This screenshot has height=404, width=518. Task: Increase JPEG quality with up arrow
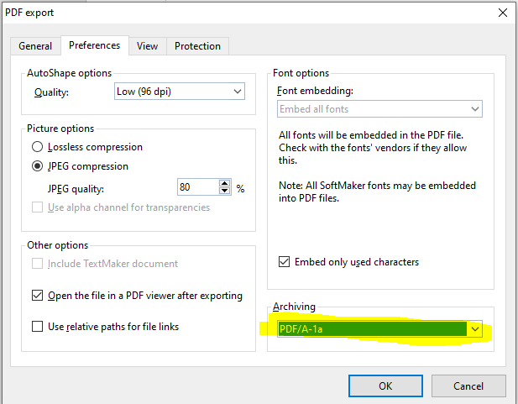click(224, 184)
